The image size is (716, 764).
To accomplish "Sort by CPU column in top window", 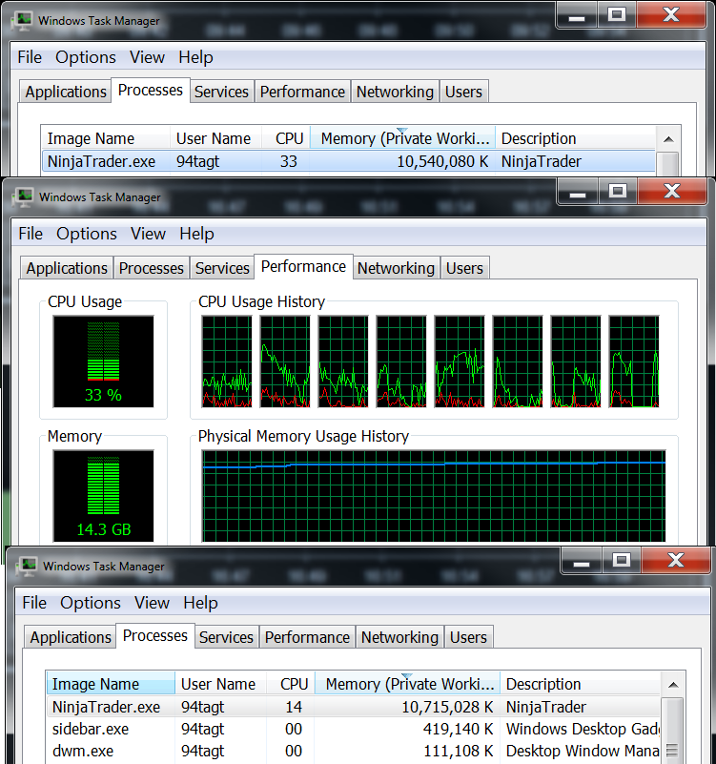I will (x=286, y=138).
